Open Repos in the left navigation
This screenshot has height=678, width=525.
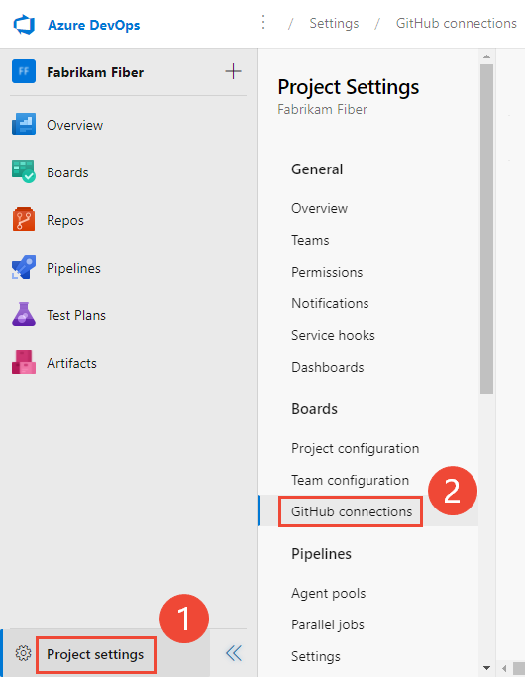pyautogui.click(x=65, y=220)
